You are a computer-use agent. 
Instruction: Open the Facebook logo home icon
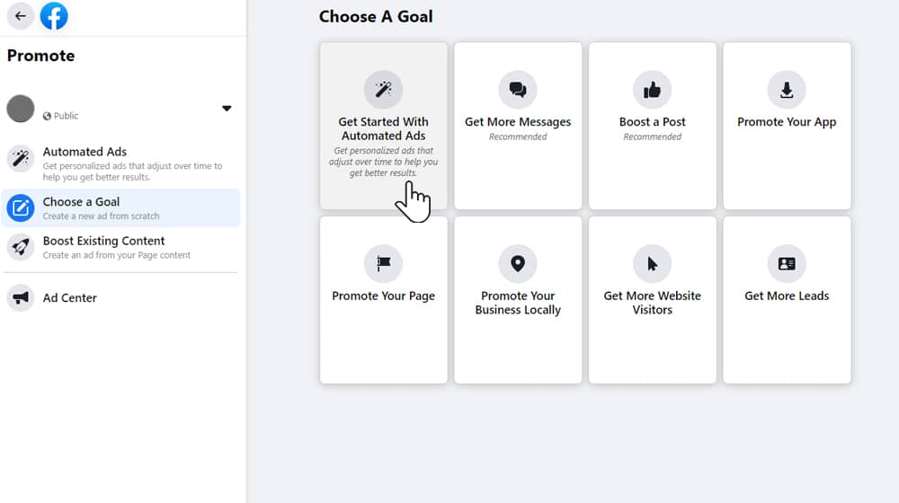pyautogui.click(x=54, y=16)
